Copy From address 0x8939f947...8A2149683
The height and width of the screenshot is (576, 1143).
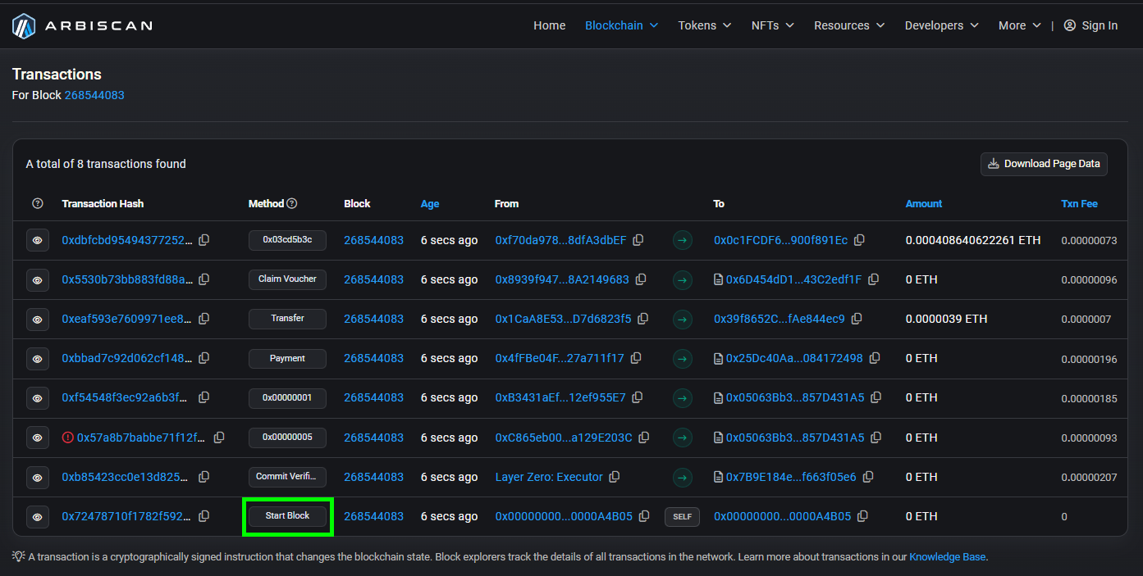pos(641,279)
